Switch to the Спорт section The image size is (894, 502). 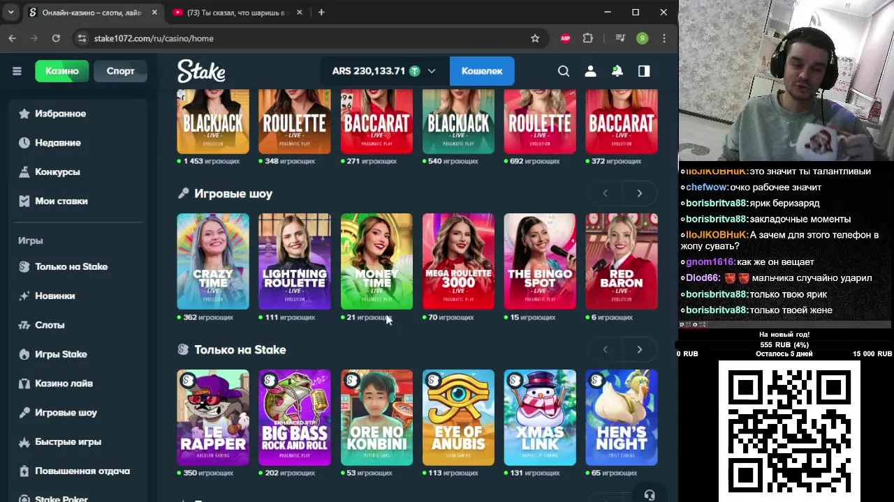click(120, 71)
